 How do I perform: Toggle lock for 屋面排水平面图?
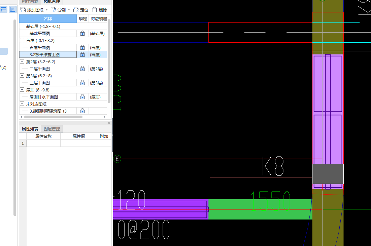pos(82,97)
